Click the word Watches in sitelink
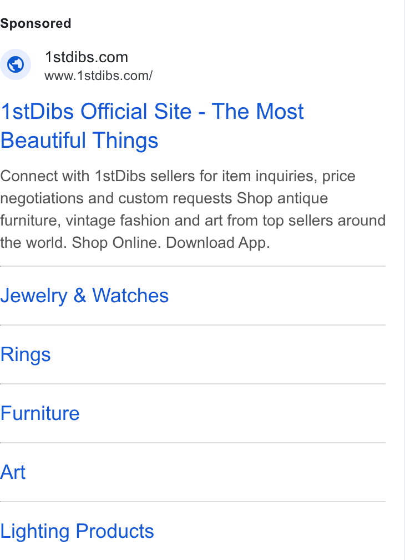Viewport: 405px width, 560px height. click(x=130, y=296)
